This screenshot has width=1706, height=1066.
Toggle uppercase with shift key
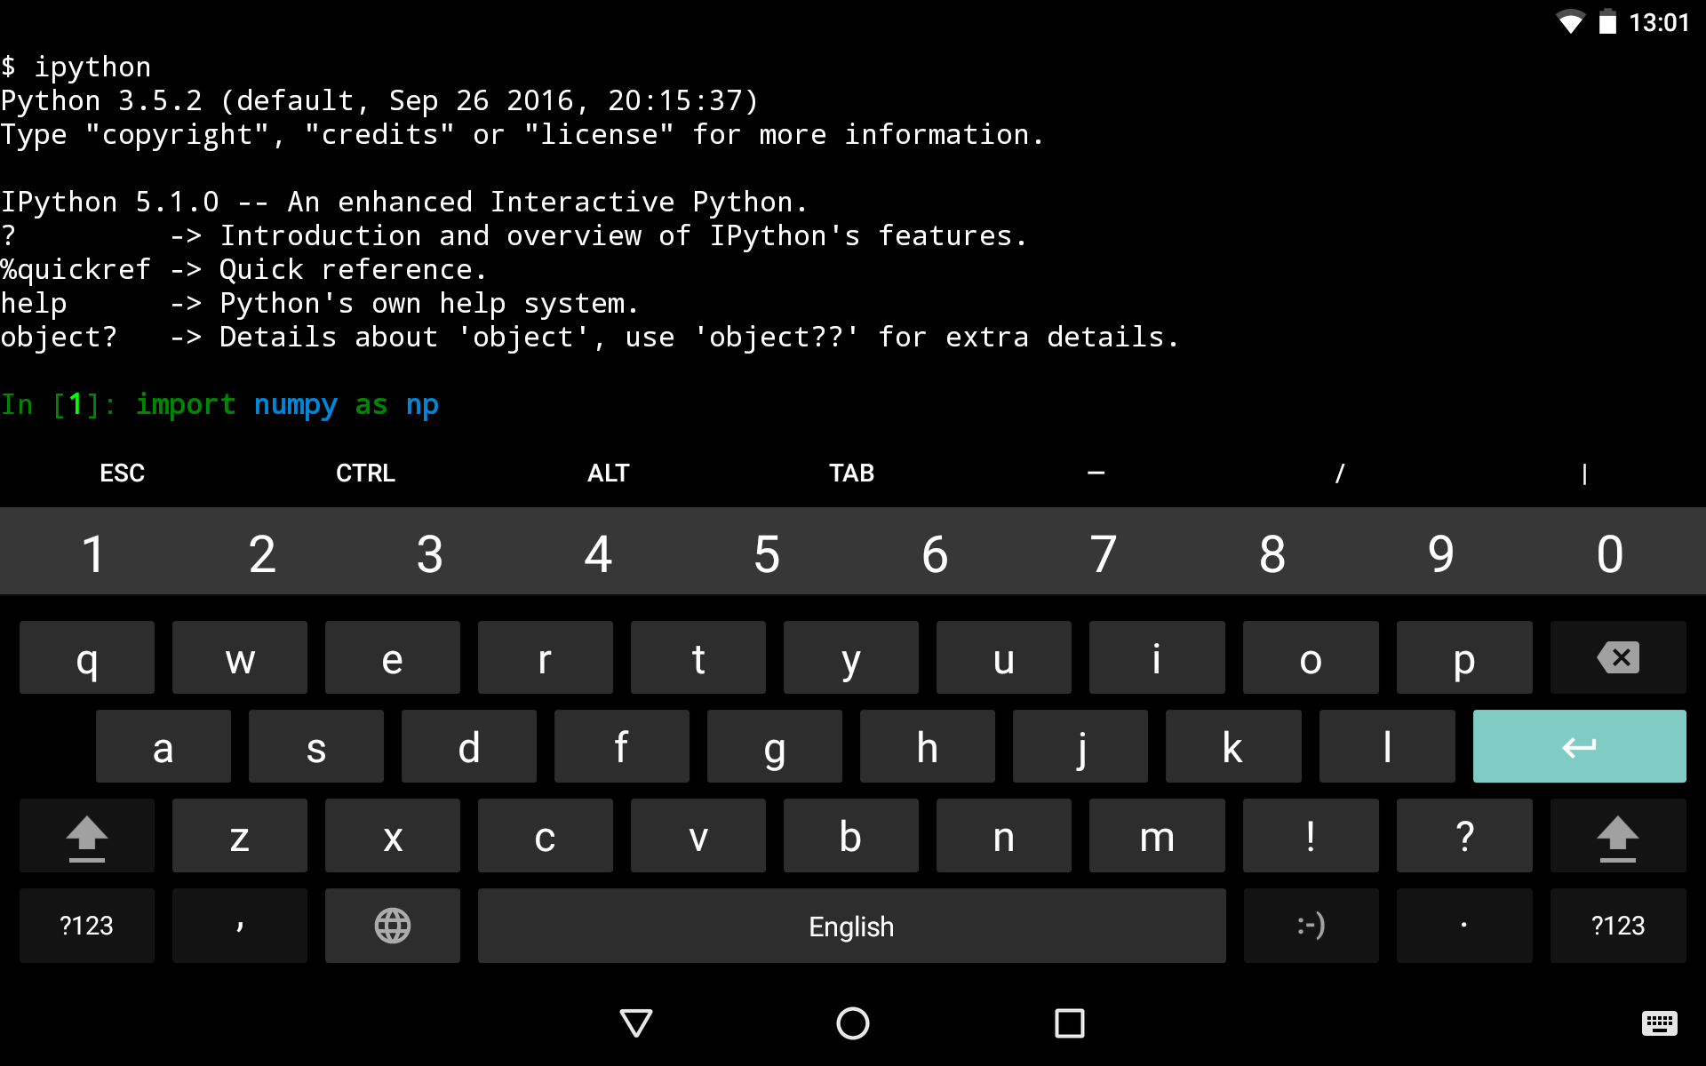pyautogui.click(x=87, y=834)
